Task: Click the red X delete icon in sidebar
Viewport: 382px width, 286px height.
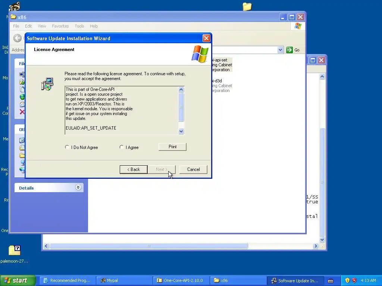Action: coord(22,112)
